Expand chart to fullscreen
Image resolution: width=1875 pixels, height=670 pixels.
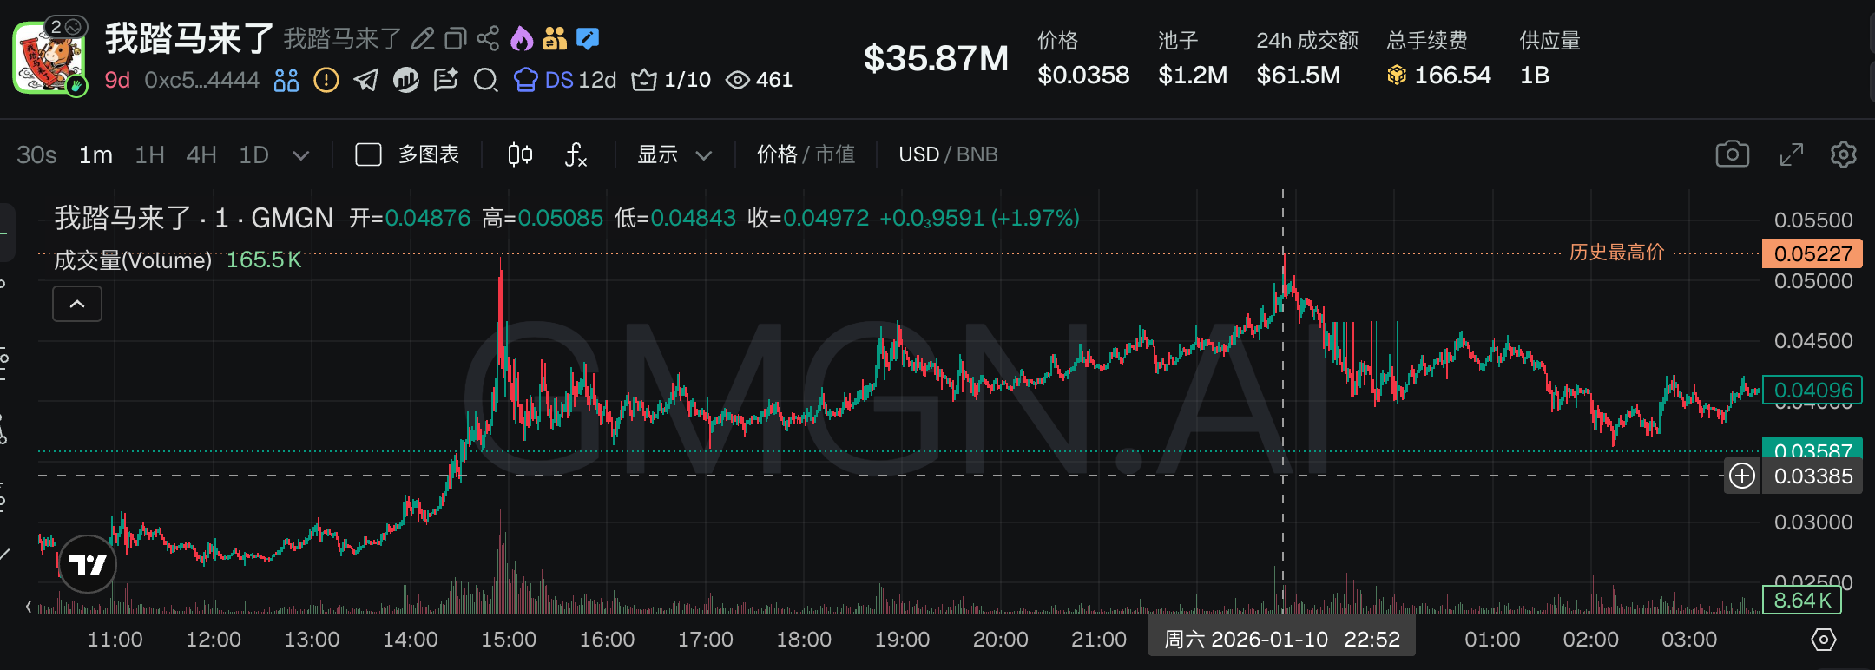click(x=1791, y=154)
